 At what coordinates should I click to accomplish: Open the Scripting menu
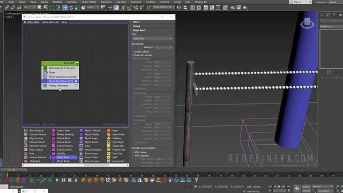pyautogui.click(x=151, y=2)
